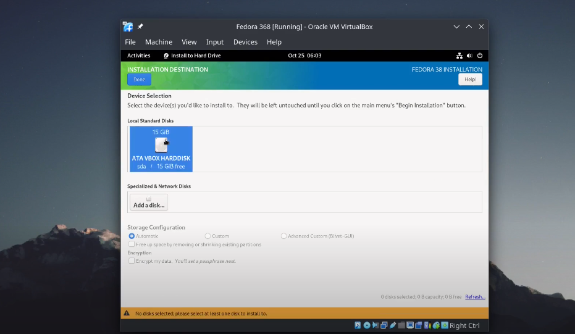Enable the Encrypt my data checkbox
575x334 pixels.
click(132, 261)
